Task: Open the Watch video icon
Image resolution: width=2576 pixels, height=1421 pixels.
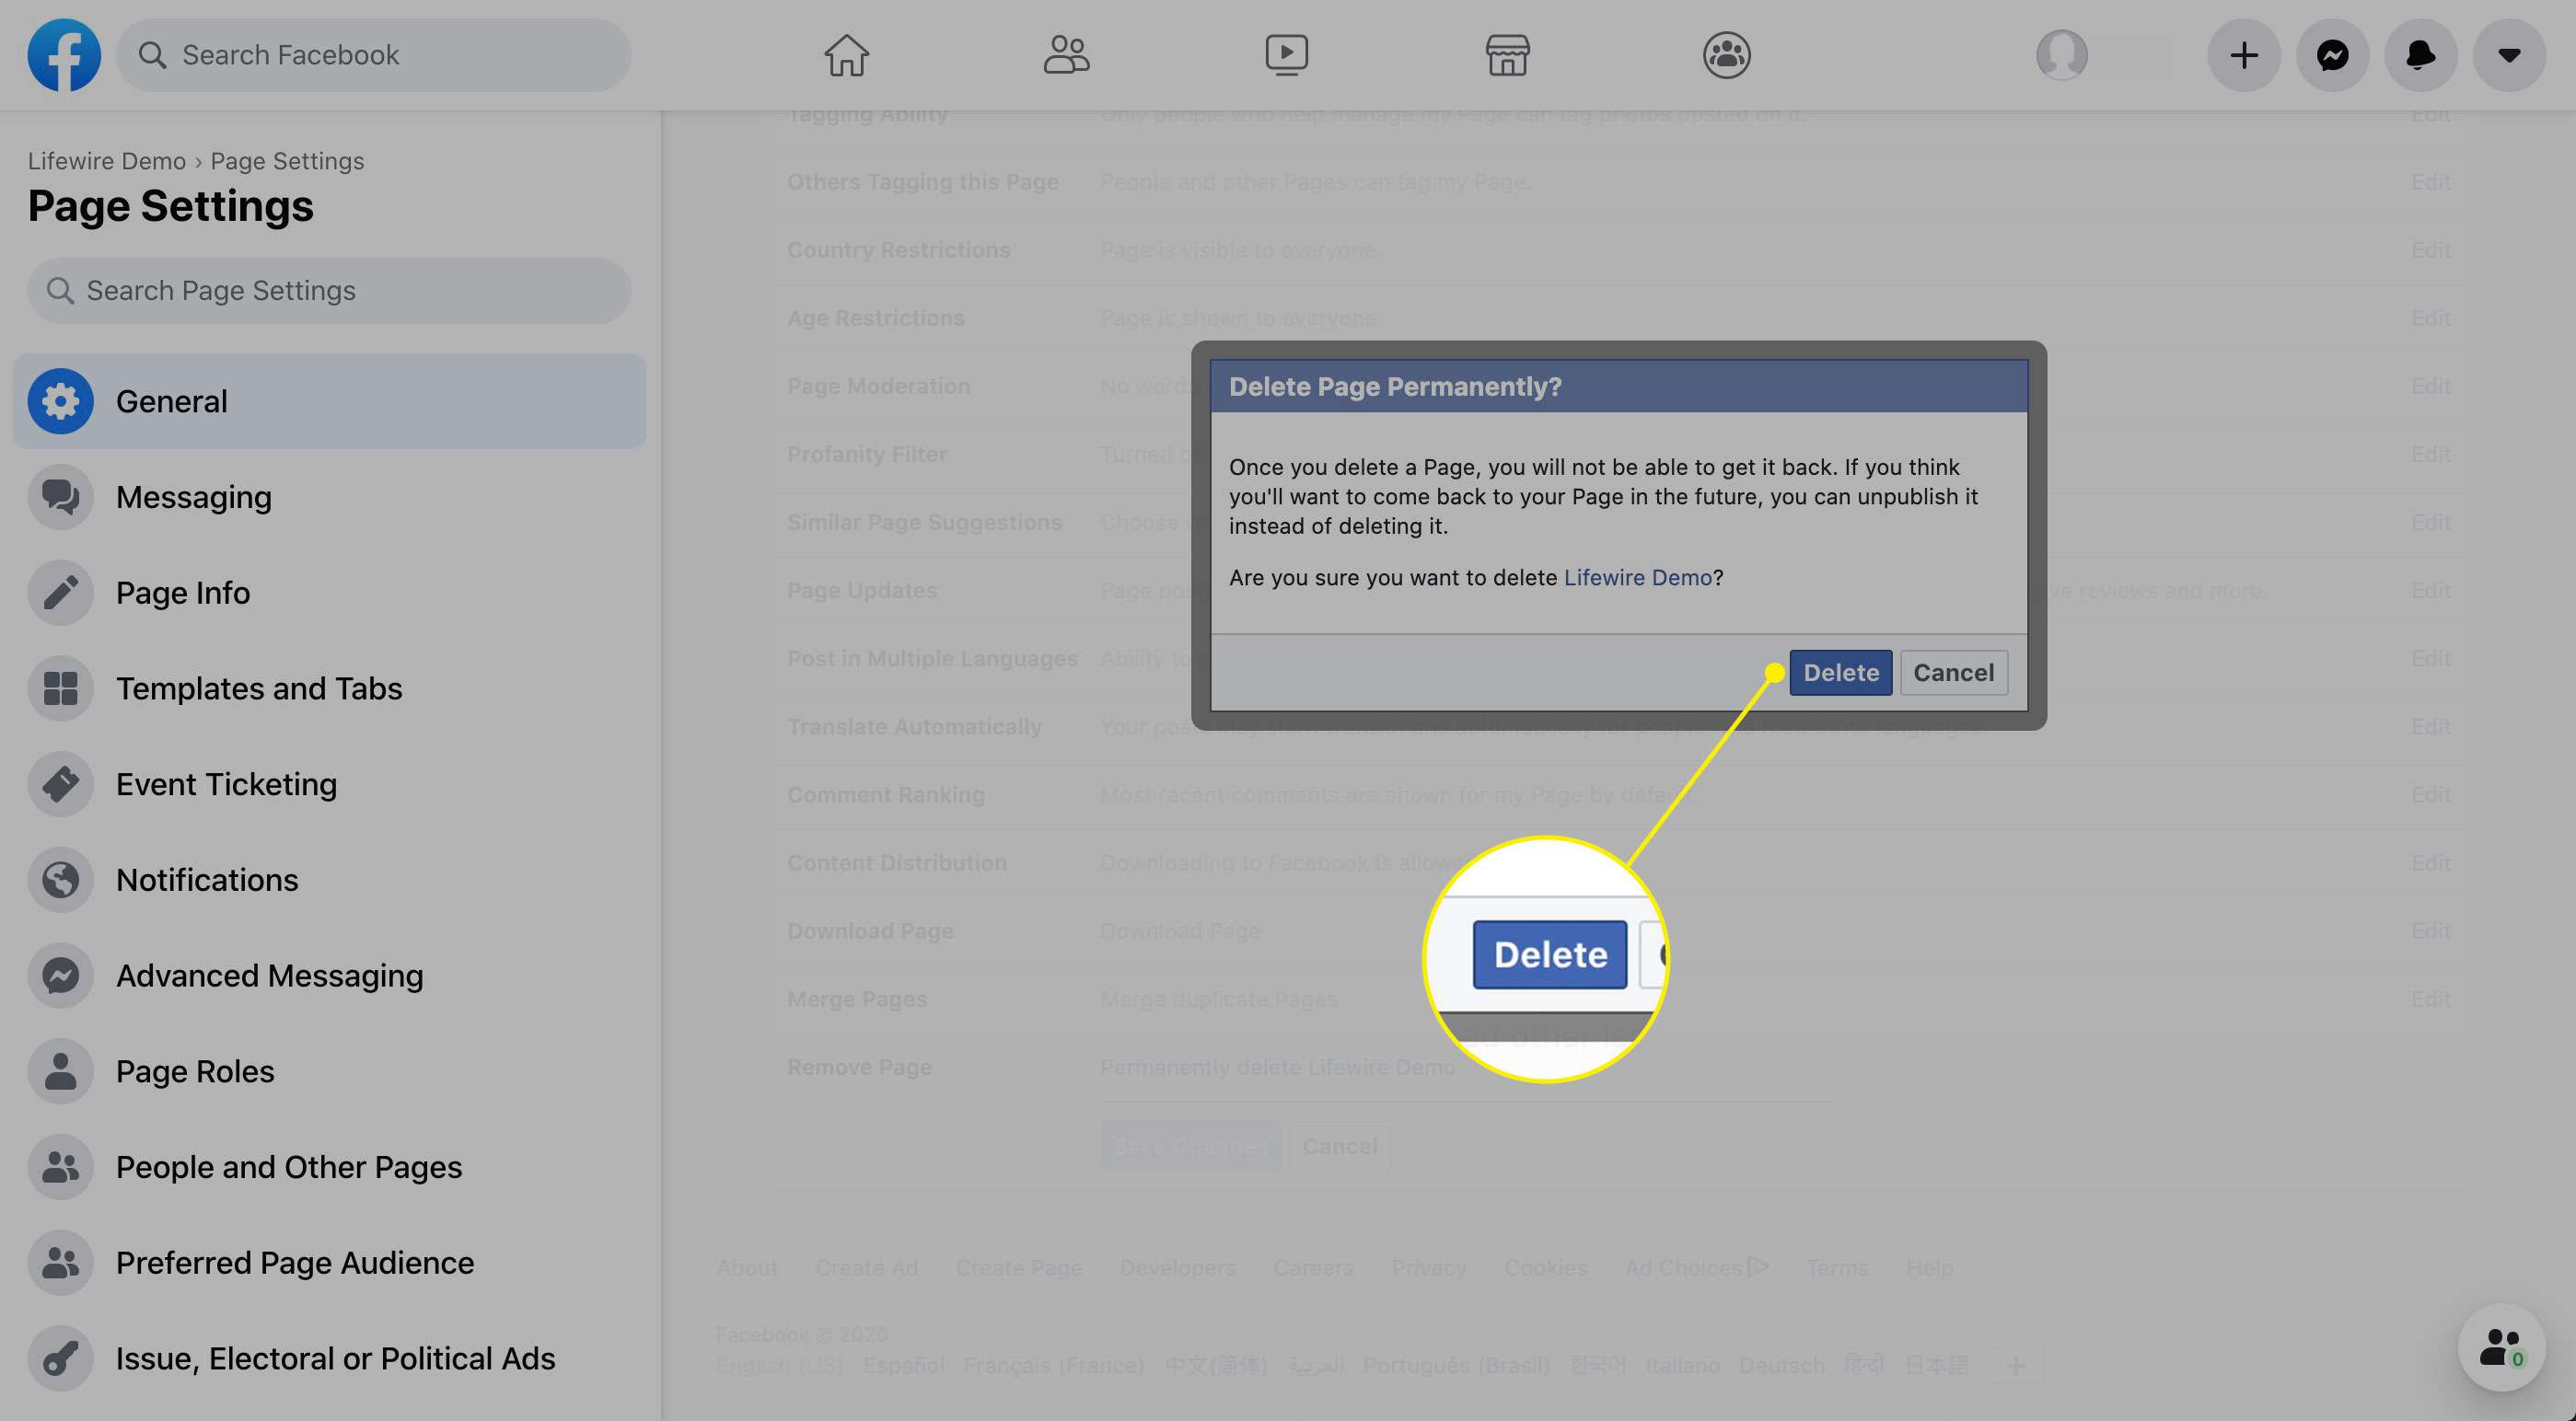Action: point(1286,55)
